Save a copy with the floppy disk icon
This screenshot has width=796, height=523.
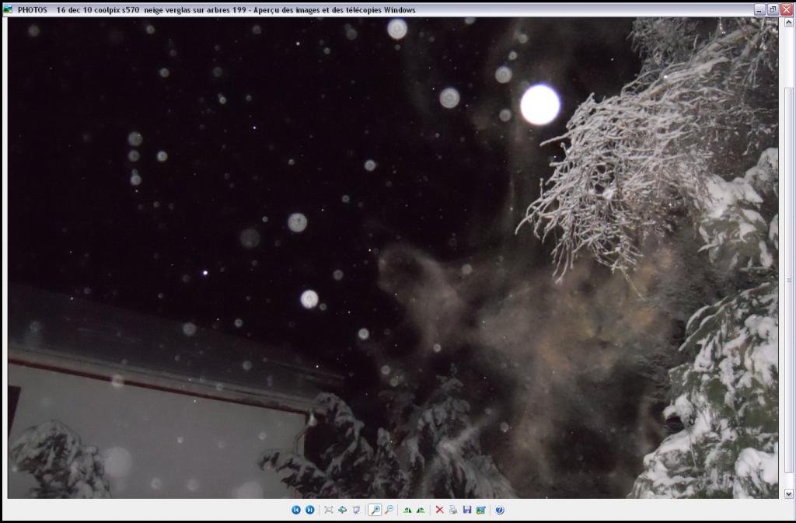[x=467, y=510]
